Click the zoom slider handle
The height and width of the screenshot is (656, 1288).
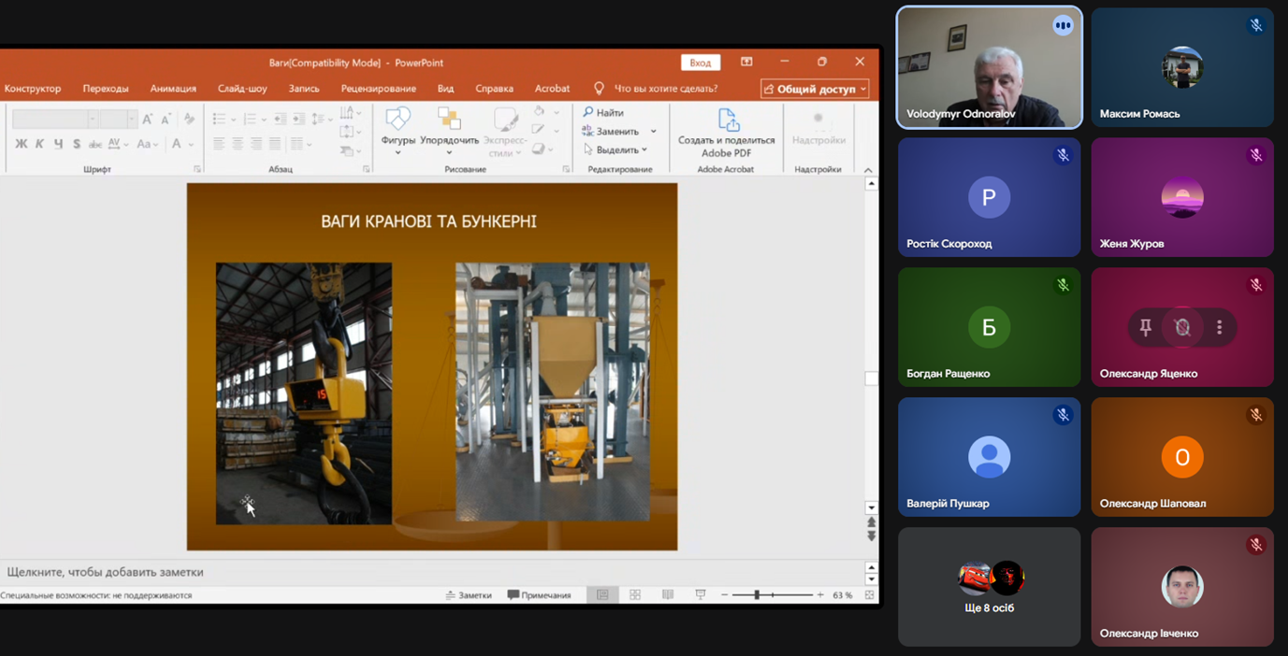pos(757,595)
